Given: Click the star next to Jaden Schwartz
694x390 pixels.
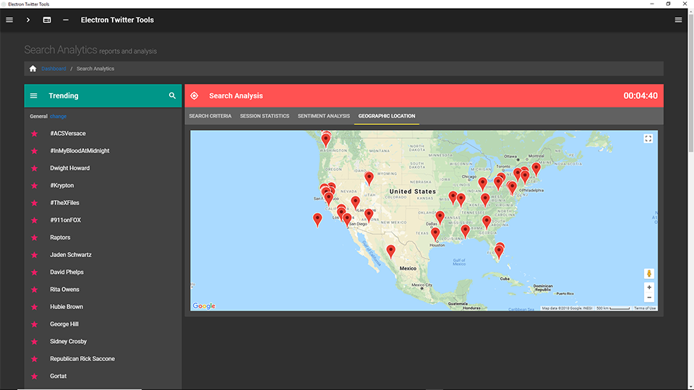Looking at the screenshot, I should 35,255.
